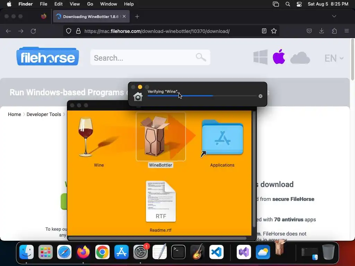Screen dimensions: 355x266
Task: Click Stage Manager windows icon in menu bar
Action: [x=276, y=4]
